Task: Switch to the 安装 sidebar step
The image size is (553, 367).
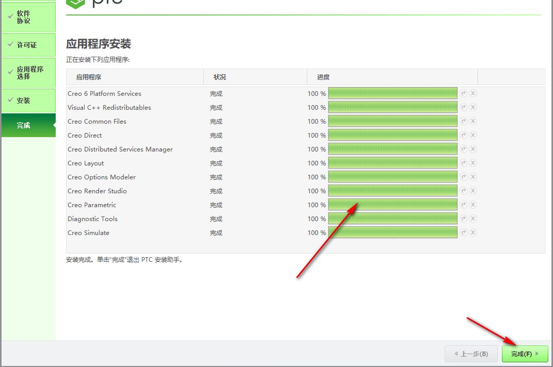Action: click(28, 101)
